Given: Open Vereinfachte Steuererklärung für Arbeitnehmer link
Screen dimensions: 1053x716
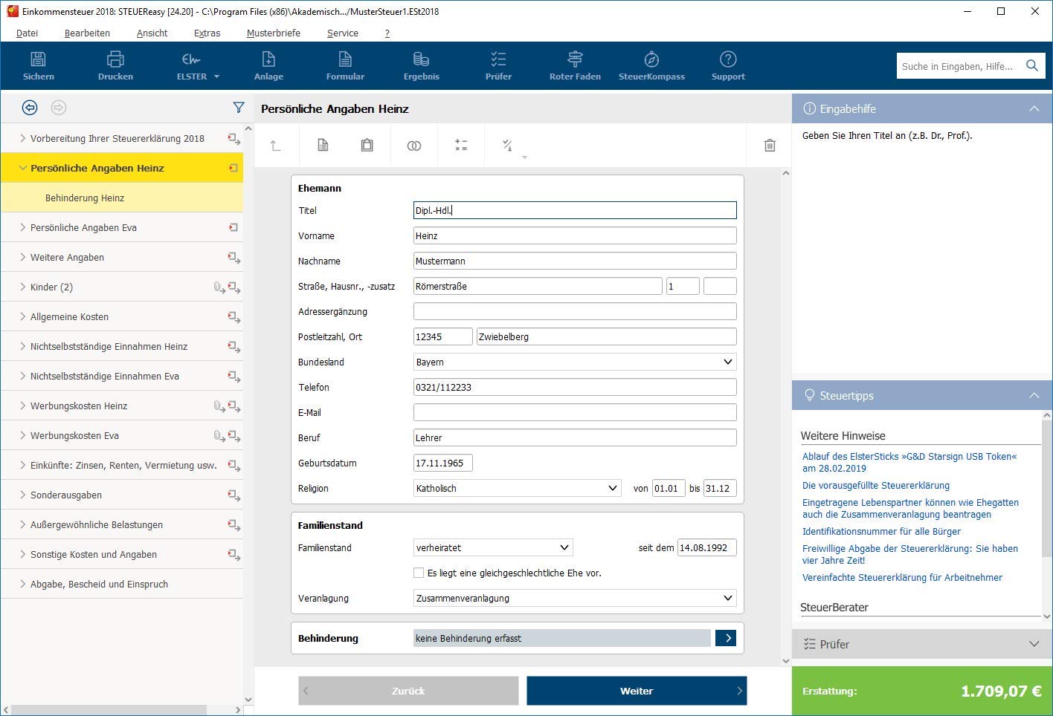Looking at the screenshot, I should 902,578.
